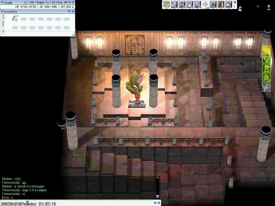Click the 'SP 696 / 696' value
This screenshot has height=206, width=275.
click(48, 7)
